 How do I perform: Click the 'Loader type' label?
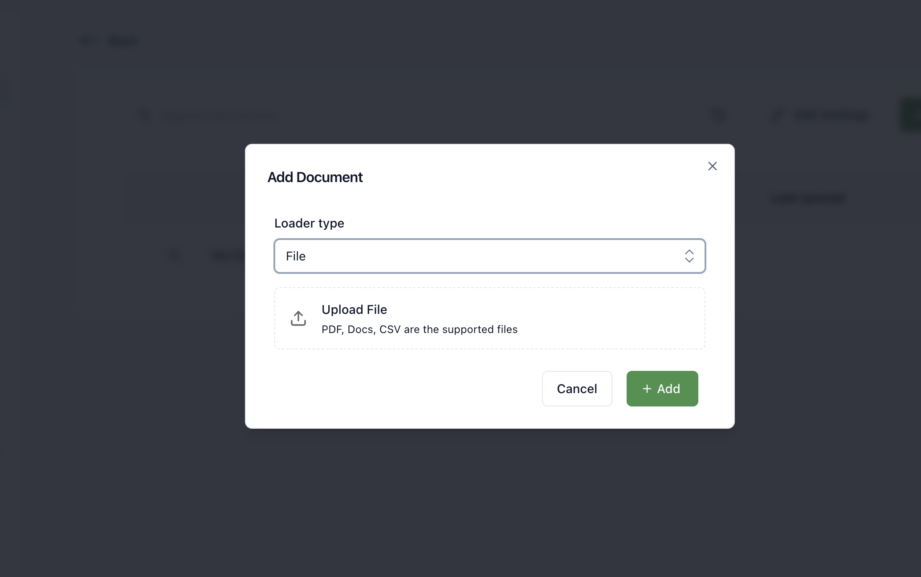309,223
